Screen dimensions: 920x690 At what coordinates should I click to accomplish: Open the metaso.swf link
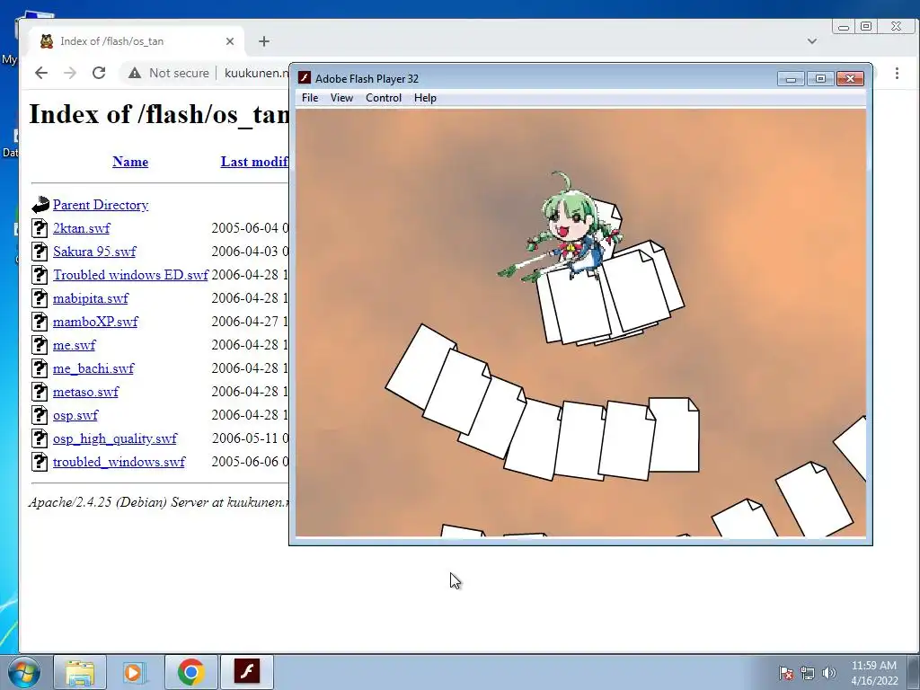click(x=85, y=392)
